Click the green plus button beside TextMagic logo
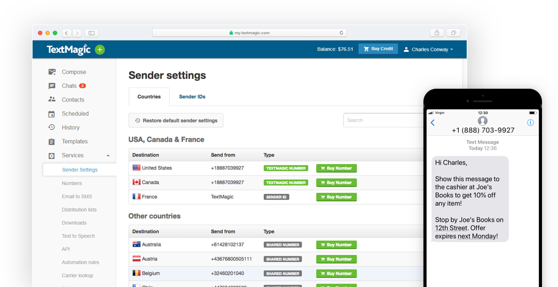 [x=100, y=50]
